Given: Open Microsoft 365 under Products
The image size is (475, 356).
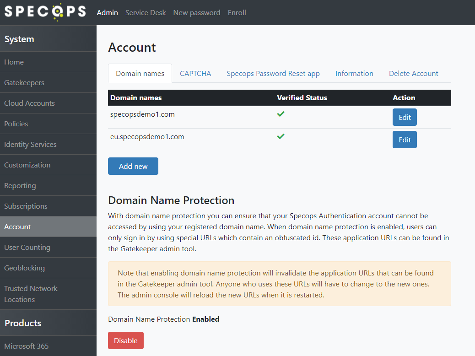Looking at the screenshot, I should click(x=48, y=346).
